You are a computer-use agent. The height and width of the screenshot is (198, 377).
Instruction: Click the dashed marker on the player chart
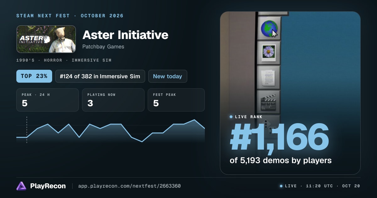[27, 130]
